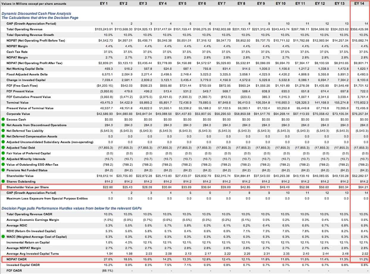Select the 27.6% NOPAT CAGR cell

pos(109,259)
